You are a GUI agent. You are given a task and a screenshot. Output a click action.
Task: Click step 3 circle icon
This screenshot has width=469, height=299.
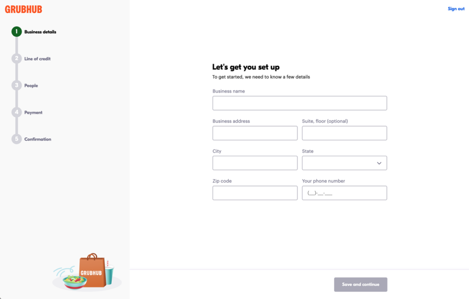click(16, 85)
